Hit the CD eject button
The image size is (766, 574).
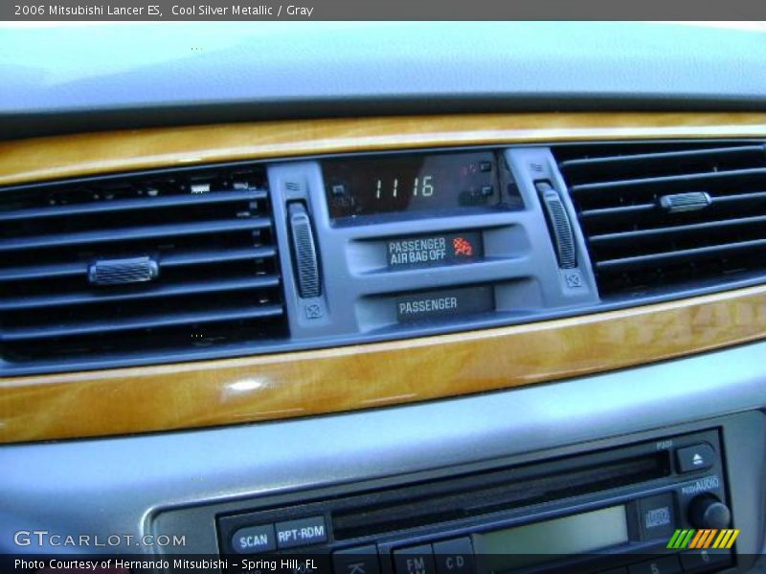pos(696,458)
